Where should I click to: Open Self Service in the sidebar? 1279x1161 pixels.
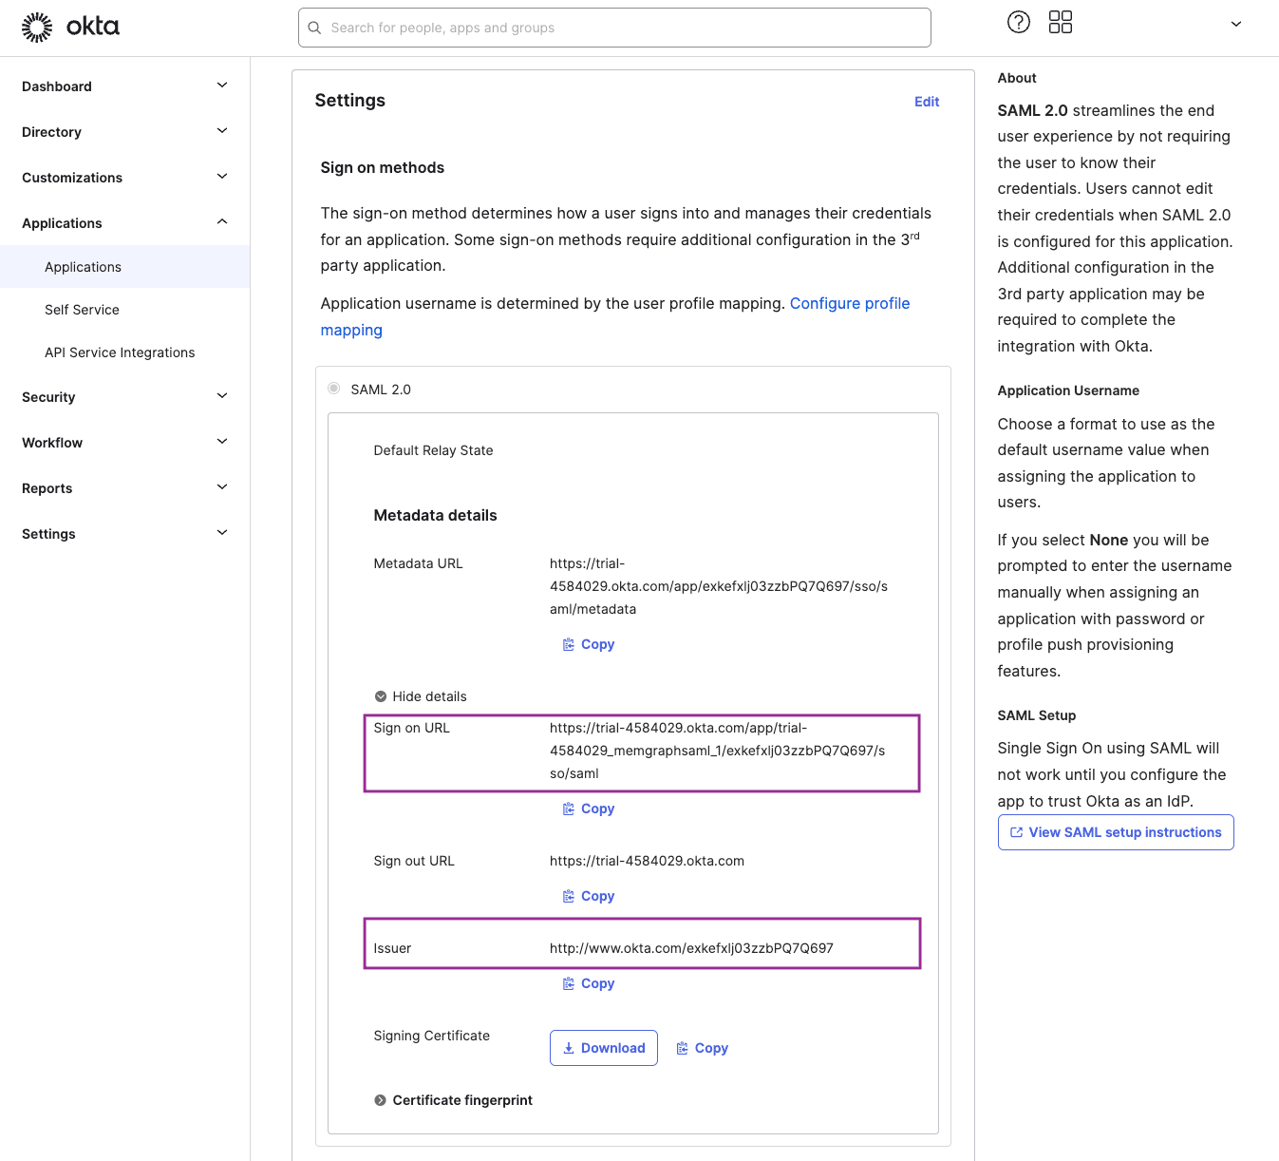pyautogui.click(x=124, y=310)
